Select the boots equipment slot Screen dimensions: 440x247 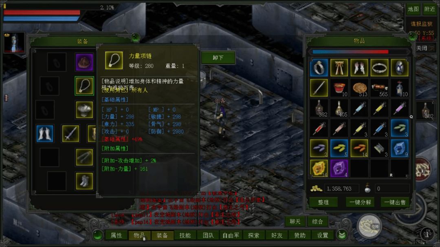(x=84, y=181)
